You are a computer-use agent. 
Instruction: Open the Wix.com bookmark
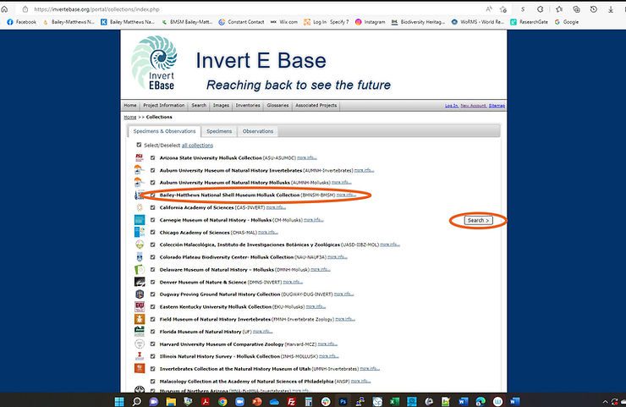point(284,22)
